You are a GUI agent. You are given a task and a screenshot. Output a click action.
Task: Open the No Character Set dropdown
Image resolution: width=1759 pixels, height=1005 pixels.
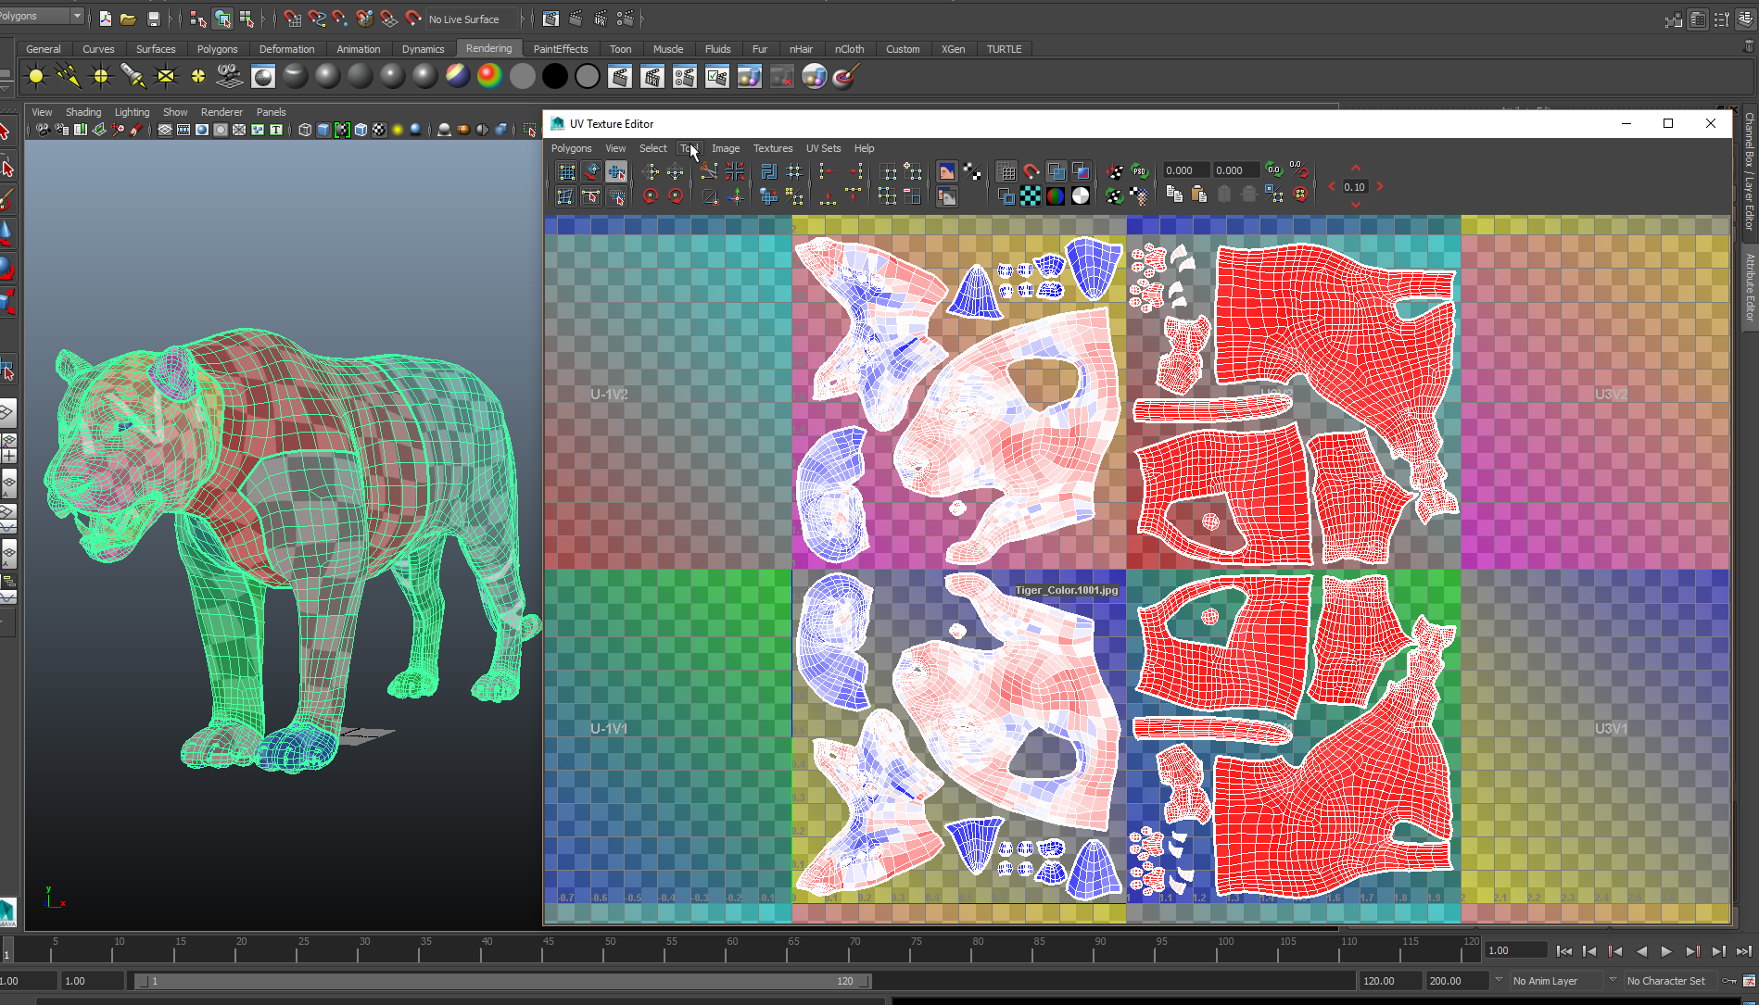pyautogui.click(x=1668, y=980)
